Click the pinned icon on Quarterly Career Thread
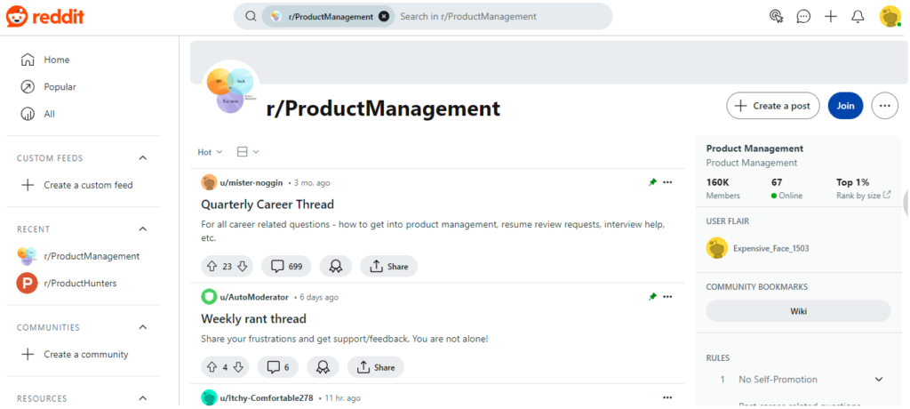This screenshot has width=910, height=409. tap(652, 182)
